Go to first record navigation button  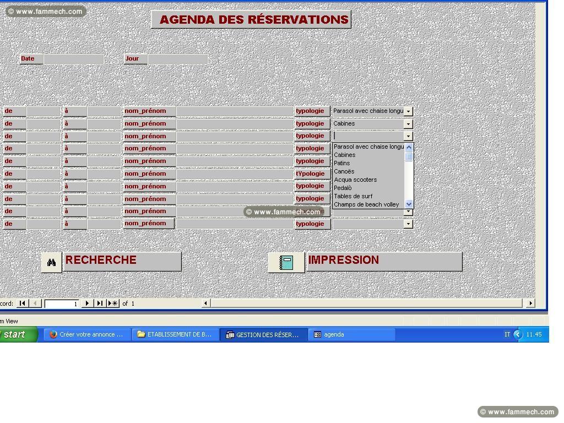[22, 303]
